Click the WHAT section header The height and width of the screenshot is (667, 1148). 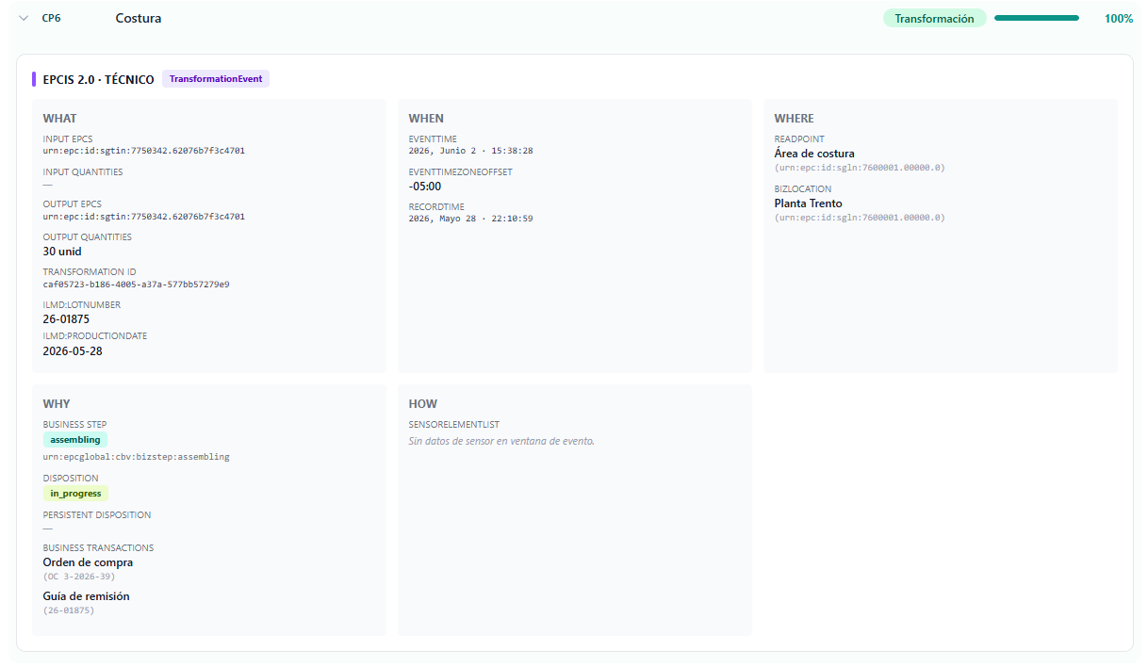click(x=59, y=119)
